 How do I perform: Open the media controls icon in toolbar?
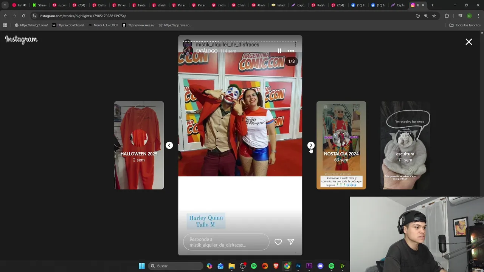point(460,16)
